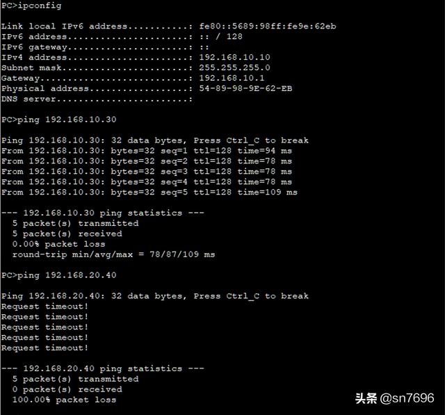Image resolution: width=445 pixels, height=415 pixels.
Task: Click the gateway 192.168.10.1 value
Action: (x=232, y=78)
